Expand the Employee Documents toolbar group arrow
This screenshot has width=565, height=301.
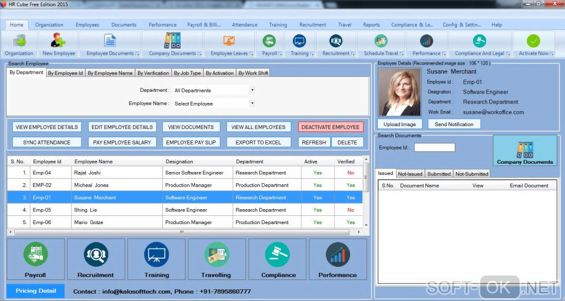click(137, 54)
